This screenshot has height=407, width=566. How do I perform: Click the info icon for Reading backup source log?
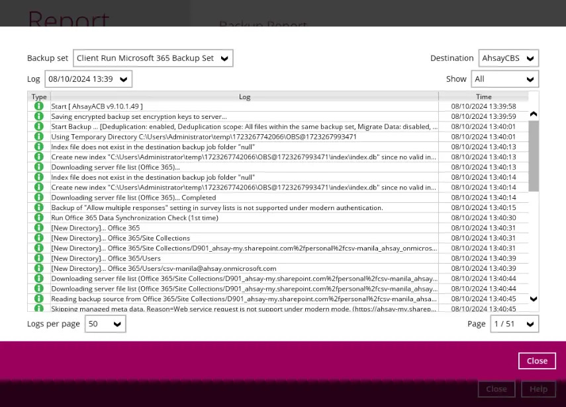(x=39, y=299)
